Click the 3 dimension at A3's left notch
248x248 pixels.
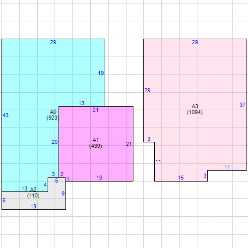click(149, 139)
